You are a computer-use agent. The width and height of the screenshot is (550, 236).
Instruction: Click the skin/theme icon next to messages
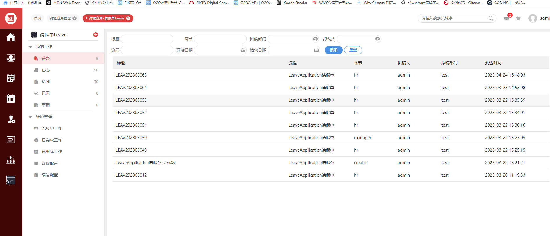click(x=518, y=18)
